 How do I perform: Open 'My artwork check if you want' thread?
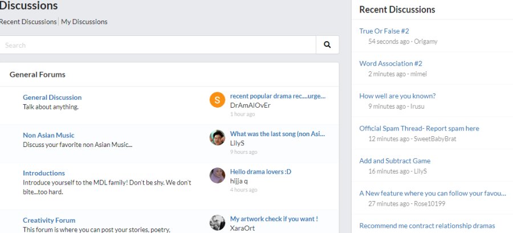tap(274, 219)
